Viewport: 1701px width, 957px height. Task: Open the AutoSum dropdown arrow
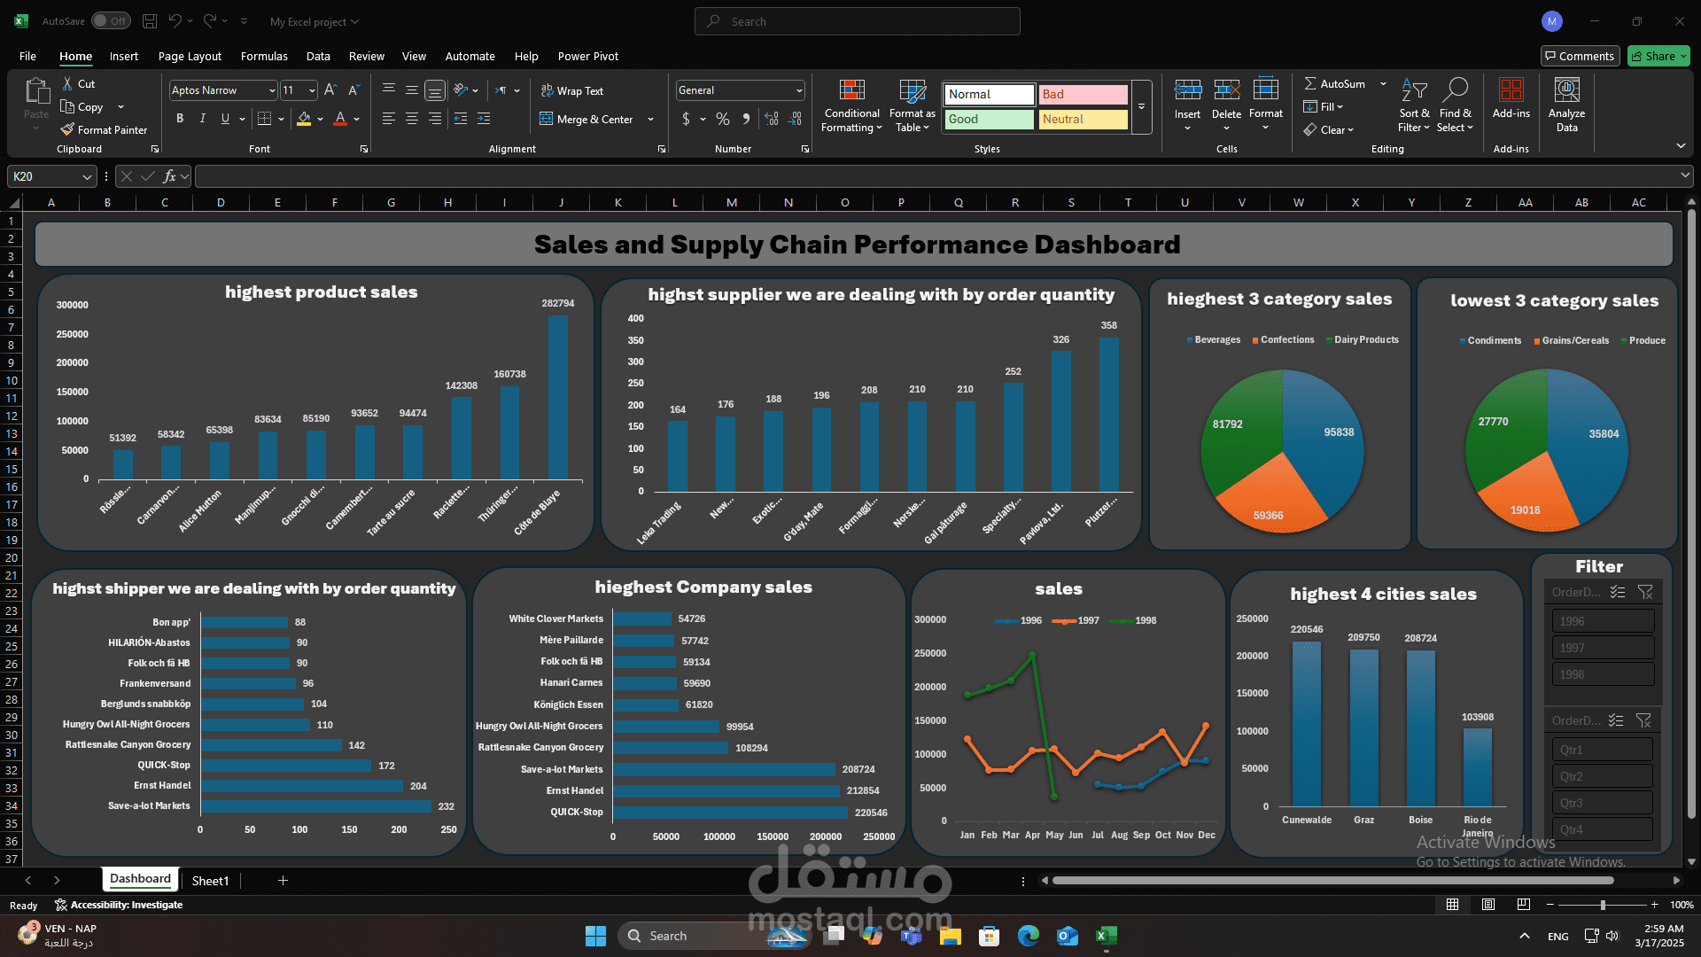pyautogui.click(x=1383, y=83)
